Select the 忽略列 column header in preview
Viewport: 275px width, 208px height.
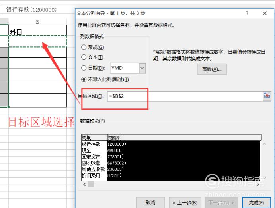pyautogui.click(x=184, y=138)
